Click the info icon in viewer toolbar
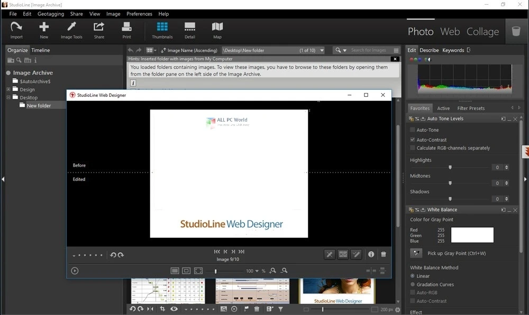The height and width of the screenshot is (315, 529). click(371, 254)
